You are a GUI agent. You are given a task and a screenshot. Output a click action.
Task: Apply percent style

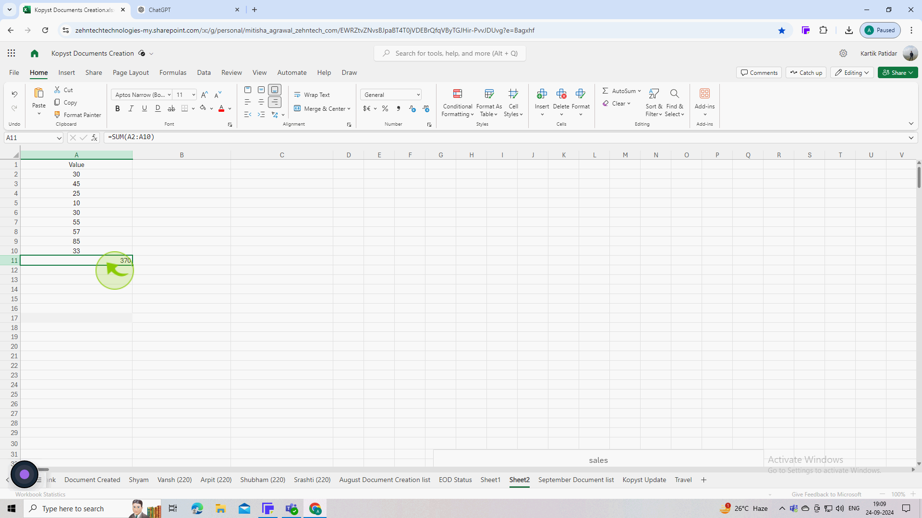click(385, 109)
